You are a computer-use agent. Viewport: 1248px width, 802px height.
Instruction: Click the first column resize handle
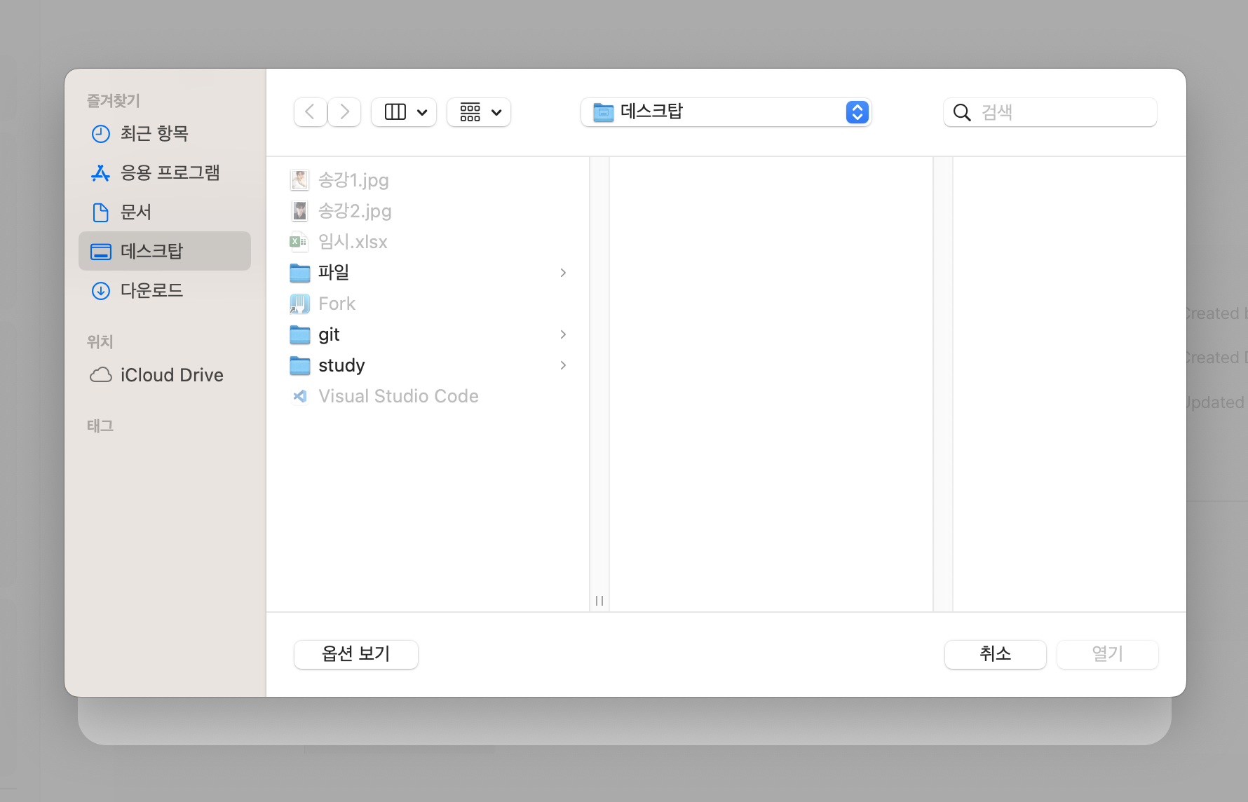coord(599,601)
